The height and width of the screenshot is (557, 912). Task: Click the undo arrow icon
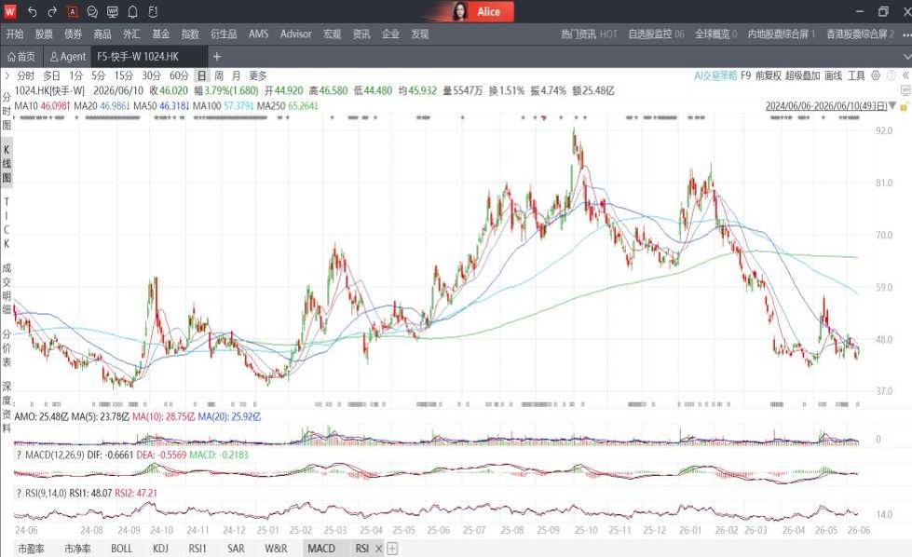coord(32,11)
